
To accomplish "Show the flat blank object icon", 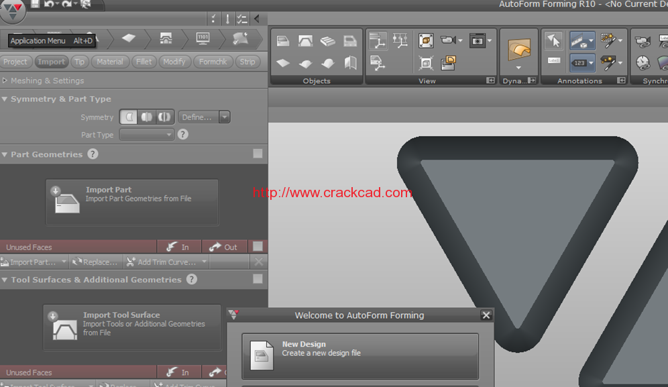I will click(x=283, y=64).
